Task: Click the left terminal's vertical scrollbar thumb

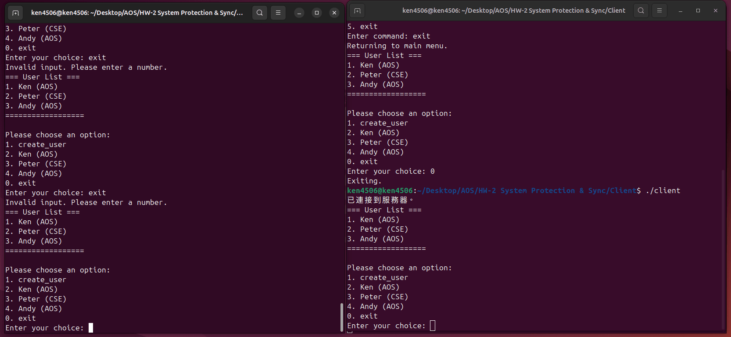Action: (x=342, y=317)
